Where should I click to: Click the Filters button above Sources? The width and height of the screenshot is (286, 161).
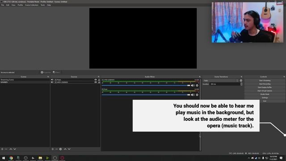(x=57, y=72)
